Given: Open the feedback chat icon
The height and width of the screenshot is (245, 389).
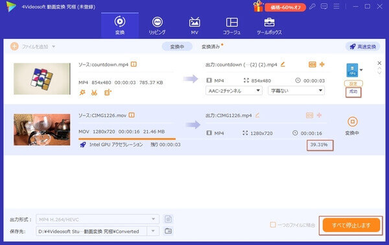Looking at the screenshot, I should 324,6.
